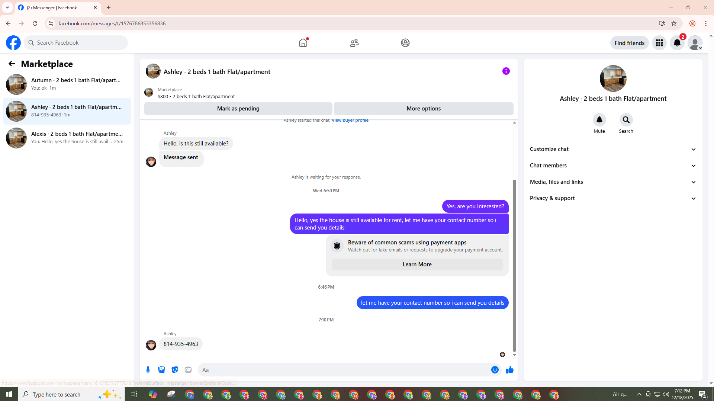Open the Autumn conversation
Viewport: 714px width, 401px height.
pyautogui.click(x=67, y=84)
